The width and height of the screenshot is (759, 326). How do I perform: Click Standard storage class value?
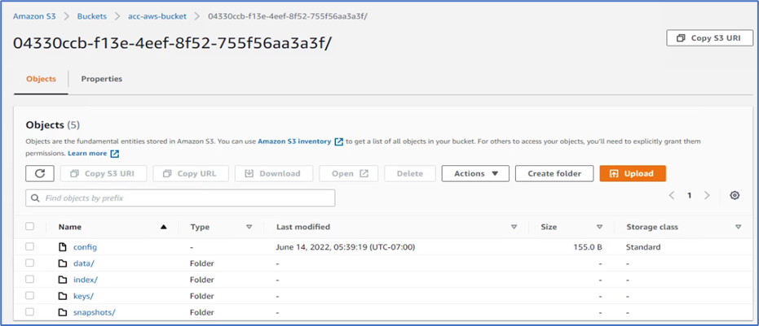coord(643,247)
